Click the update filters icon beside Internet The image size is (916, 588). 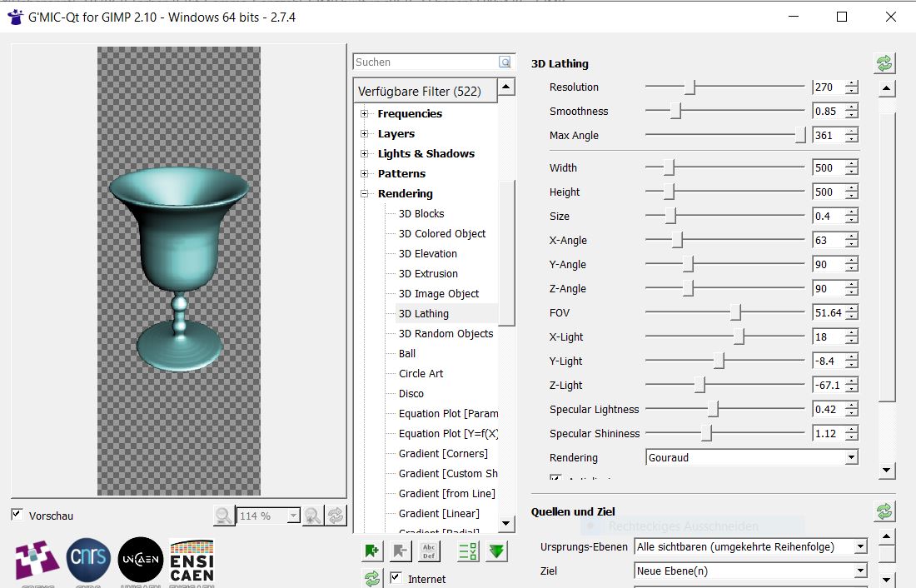[x=371, y=578]
